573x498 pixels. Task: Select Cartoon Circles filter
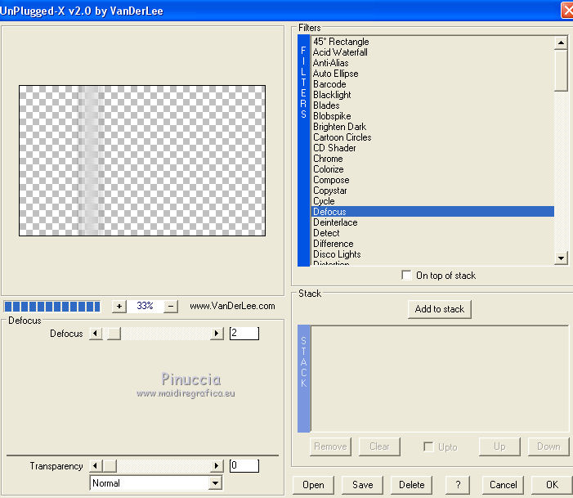(x=432, y=137)
